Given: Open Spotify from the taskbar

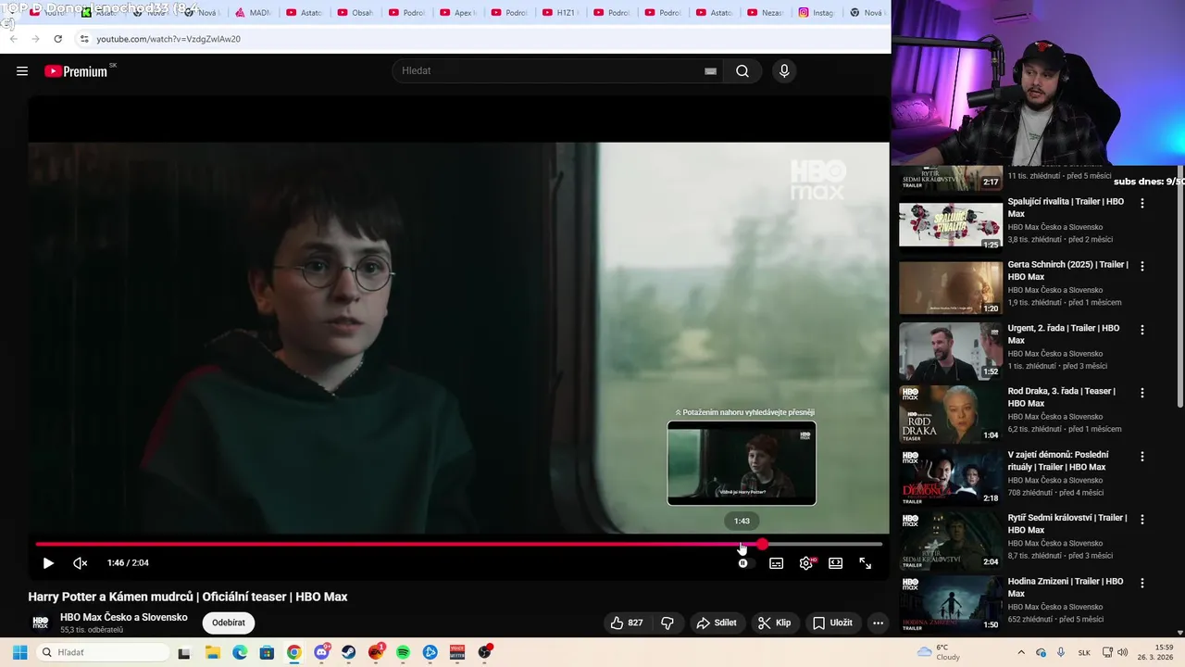Looking at the screenshot, I should coord(403,652).
